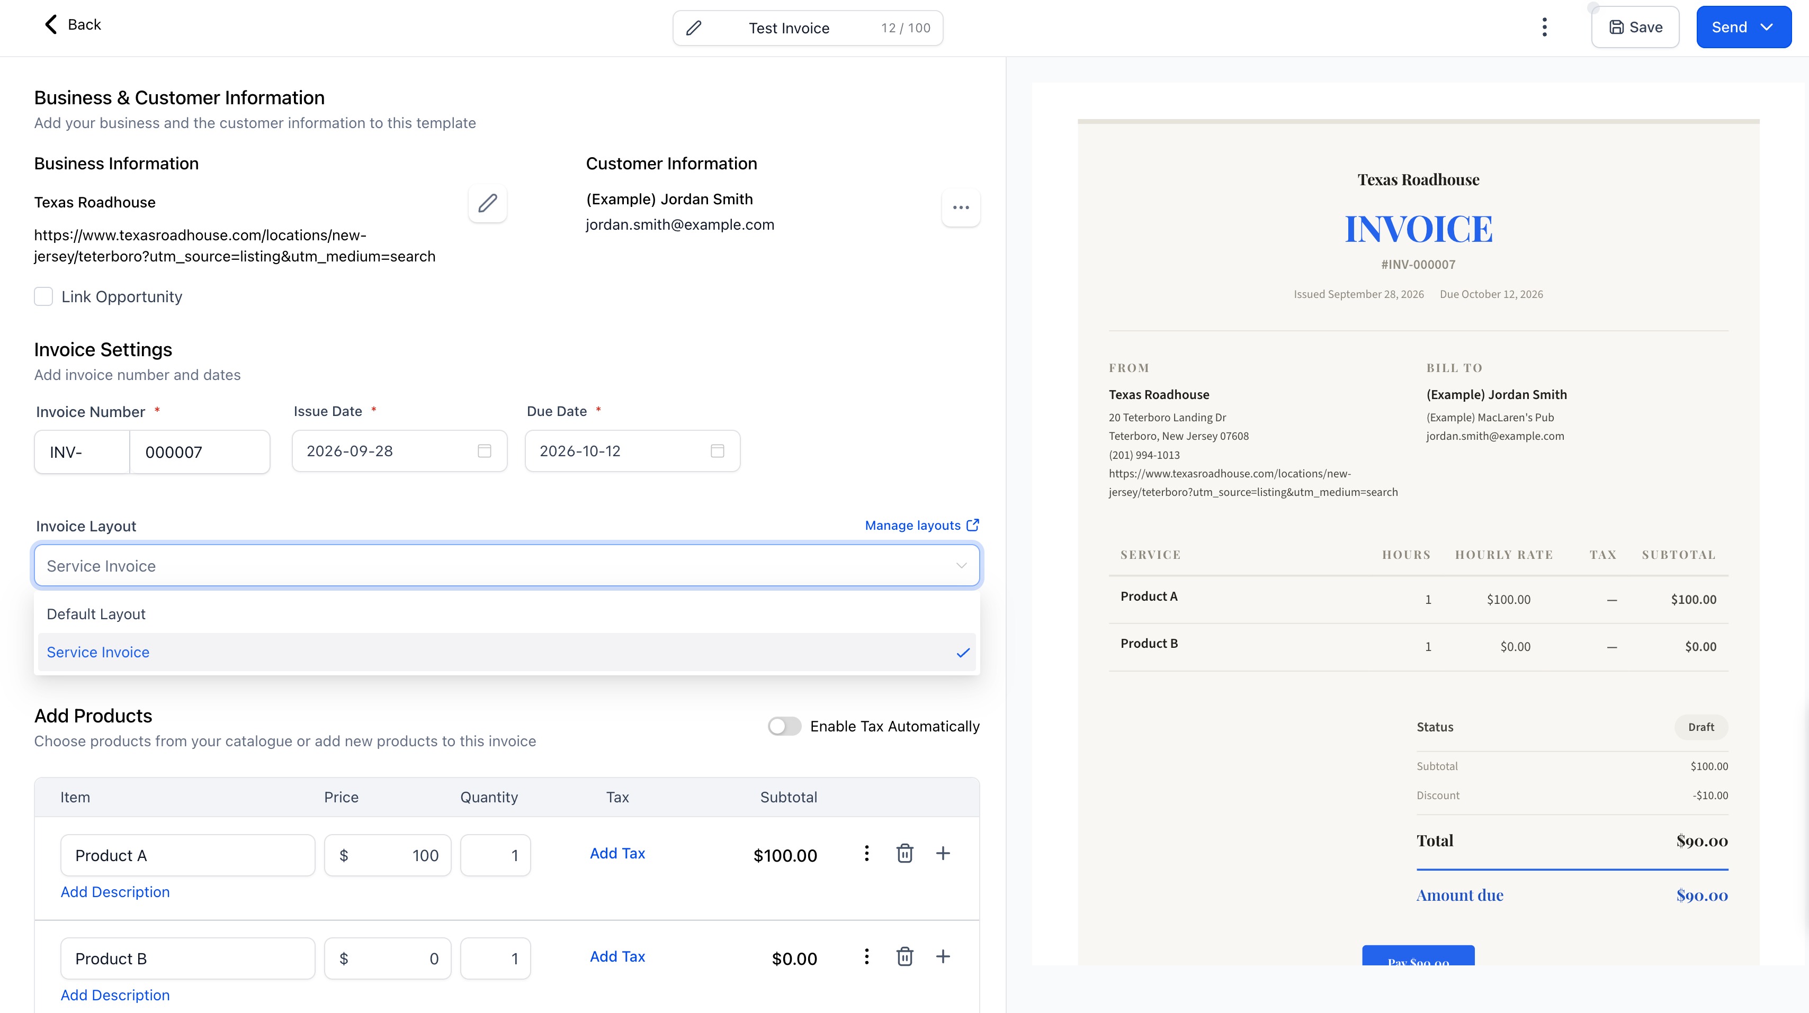The image size is (1809, 1013).
Task: Click the Product B price field
Action: click(388, 958)
